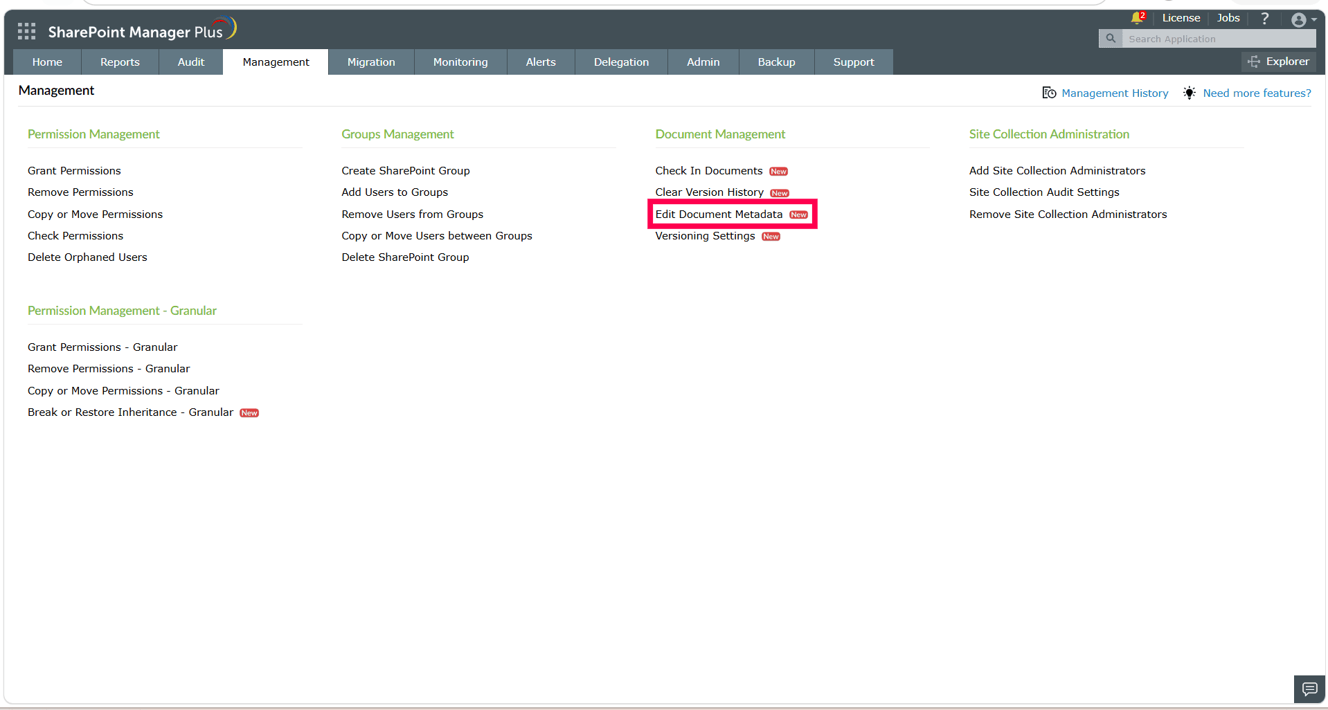Screen dimensions: 1328x710
Task: Open Copy or Move Users between Groups
Action: (x=437, y=235)
